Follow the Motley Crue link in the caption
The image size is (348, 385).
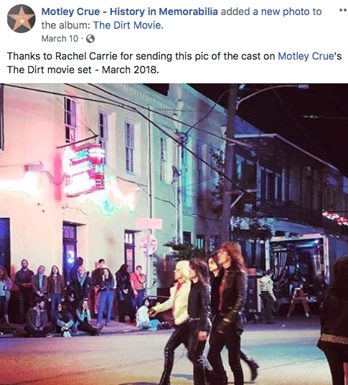pyautogui.click(x=306, y=56)
